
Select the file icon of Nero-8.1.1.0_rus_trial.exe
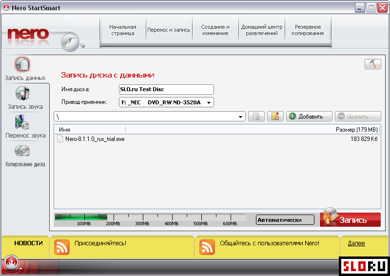60,139
